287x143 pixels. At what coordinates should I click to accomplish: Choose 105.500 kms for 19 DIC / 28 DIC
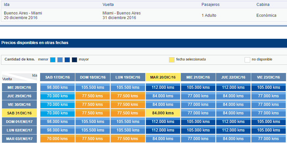pyautogui.click(x=128, y=87)
